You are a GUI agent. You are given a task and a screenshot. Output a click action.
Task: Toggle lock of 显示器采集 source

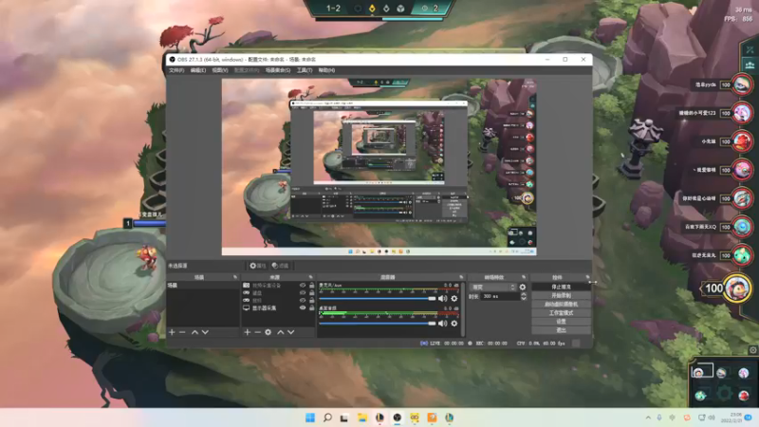(312, 307)
